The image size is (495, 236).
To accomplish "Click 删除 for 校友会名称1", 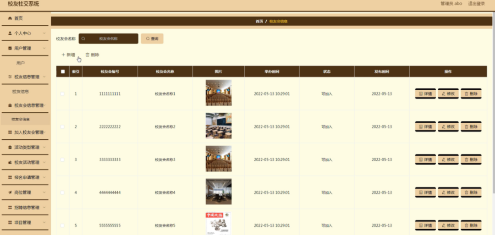I will coord(471,93).
